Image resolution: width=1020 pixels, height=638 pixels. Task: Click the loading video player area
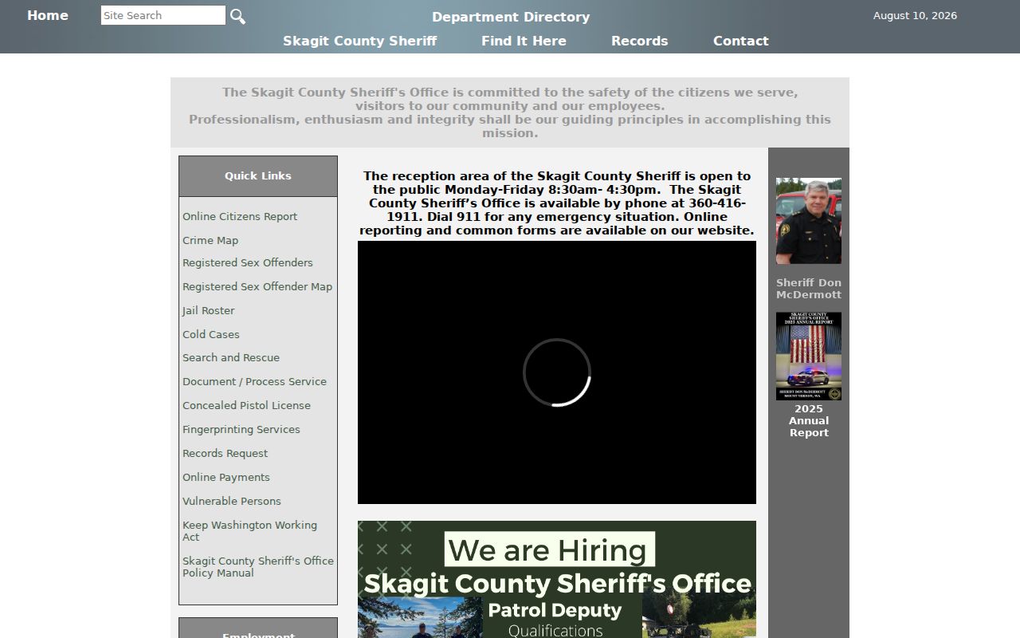tap(557, 372)
